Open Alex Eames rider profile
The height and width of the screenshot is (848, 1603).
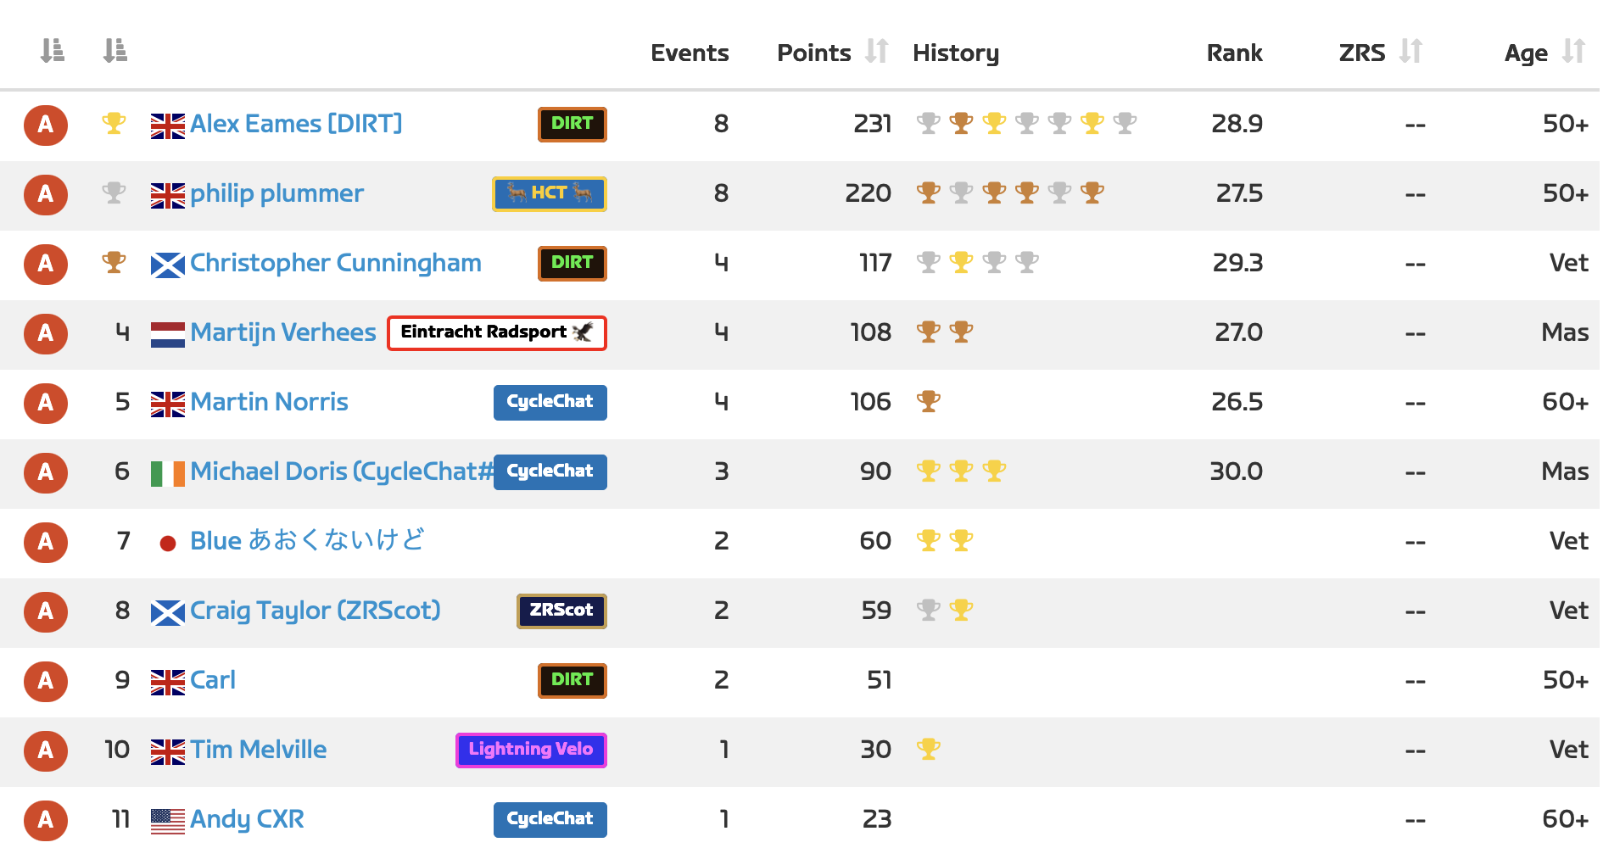pos(296,124)
